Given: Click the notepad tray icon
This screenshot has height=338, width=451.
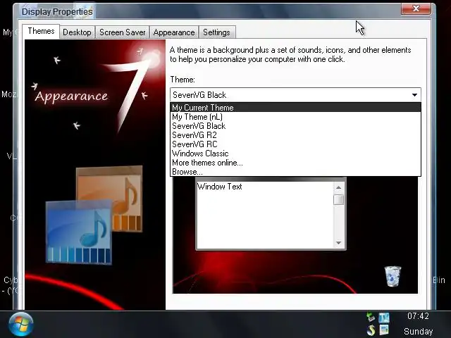Looking at the screenshot, I should click(x=384, y=330).
